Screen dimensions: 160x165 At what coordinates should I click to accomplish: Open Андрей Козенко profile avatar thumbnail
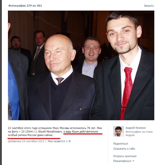tap(119, 131)
